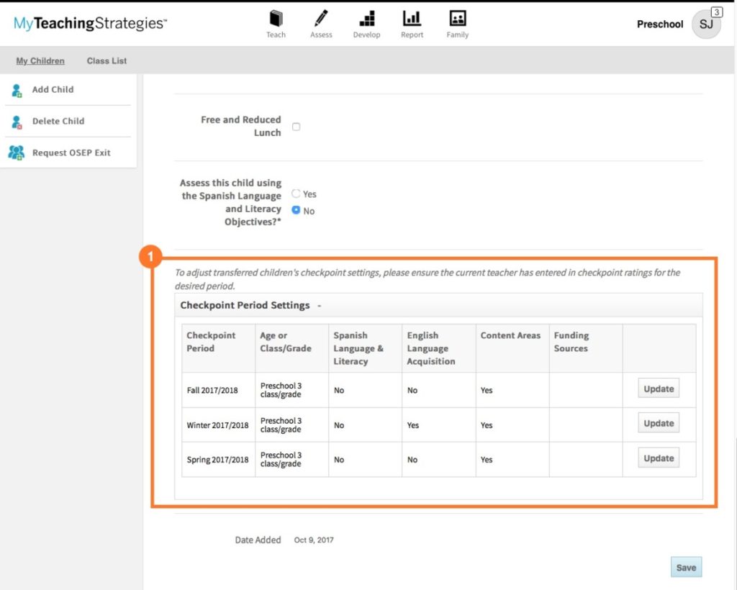
Task: Click the SJ user avatar
Action: click(x=706, y=24)
